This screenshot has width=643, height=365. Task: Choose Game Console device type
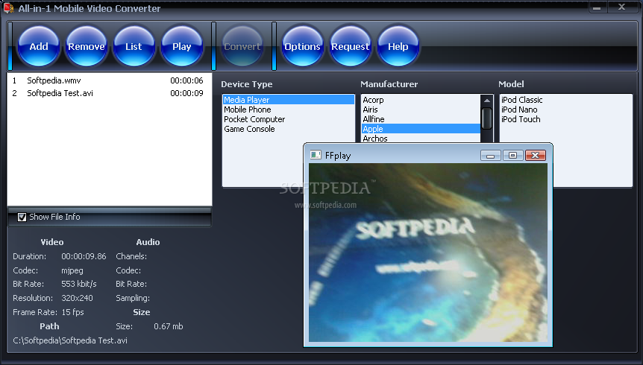point(288,129)
